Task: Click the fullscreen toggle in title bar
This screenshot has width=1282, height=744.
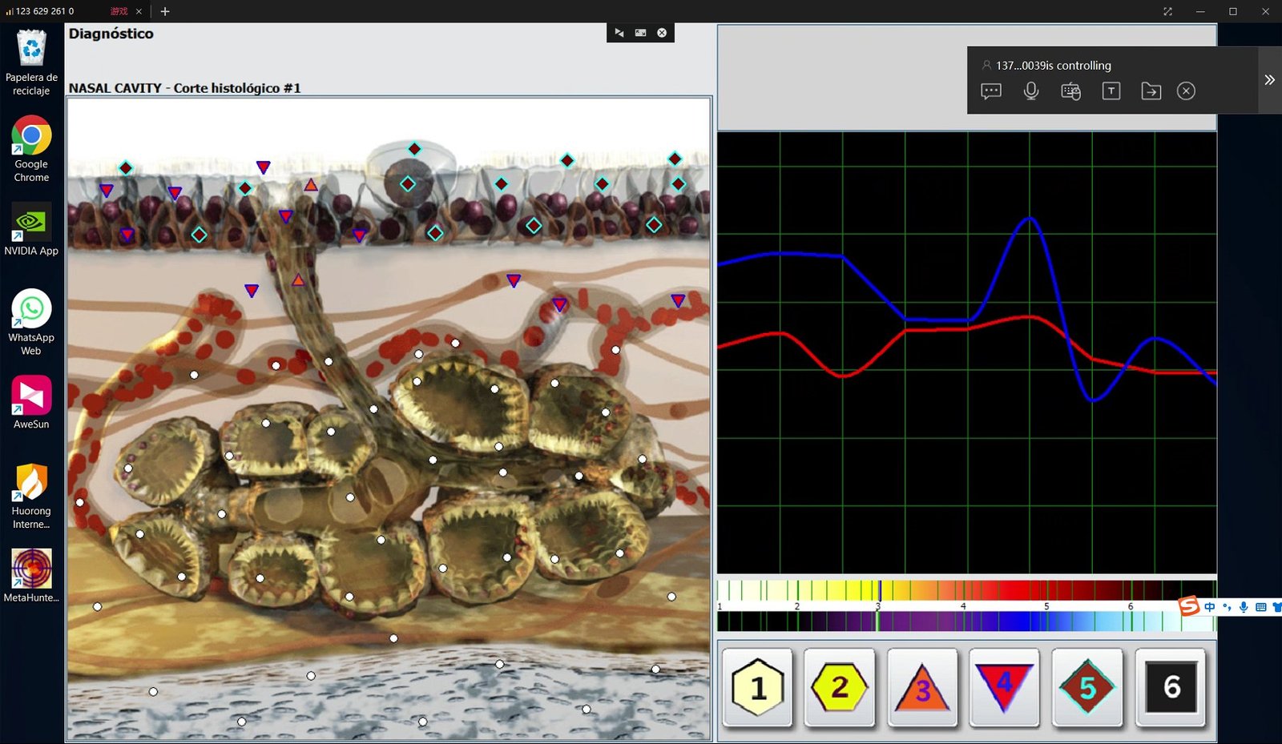Action: 1167,11
